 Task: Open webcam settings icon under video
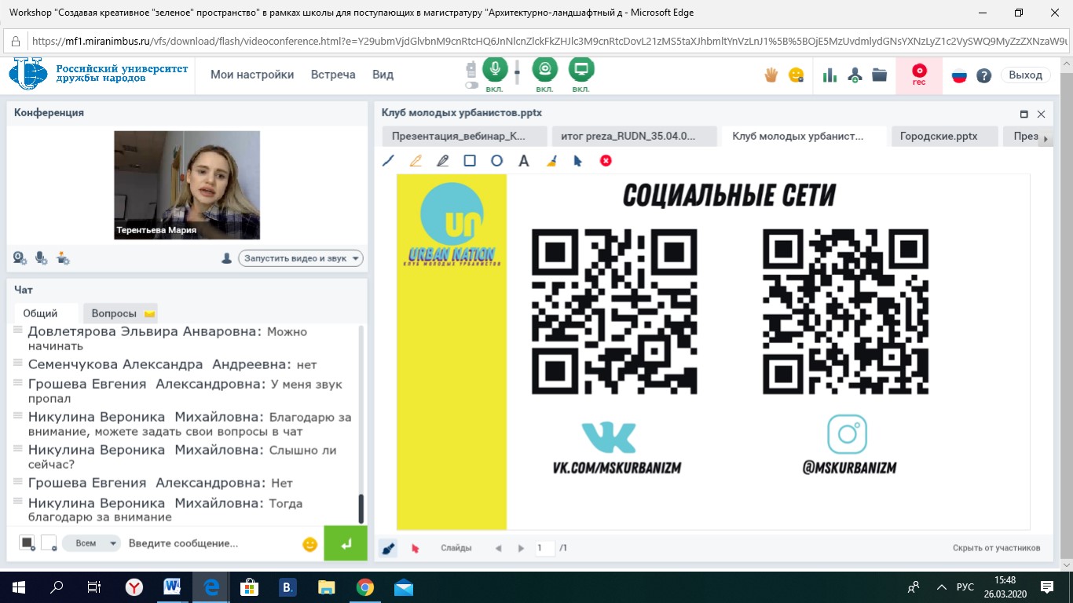point(20,258)
